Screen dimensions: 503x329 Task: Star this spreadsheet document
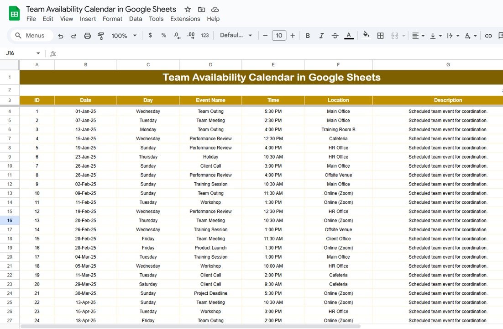coord(188,9)
